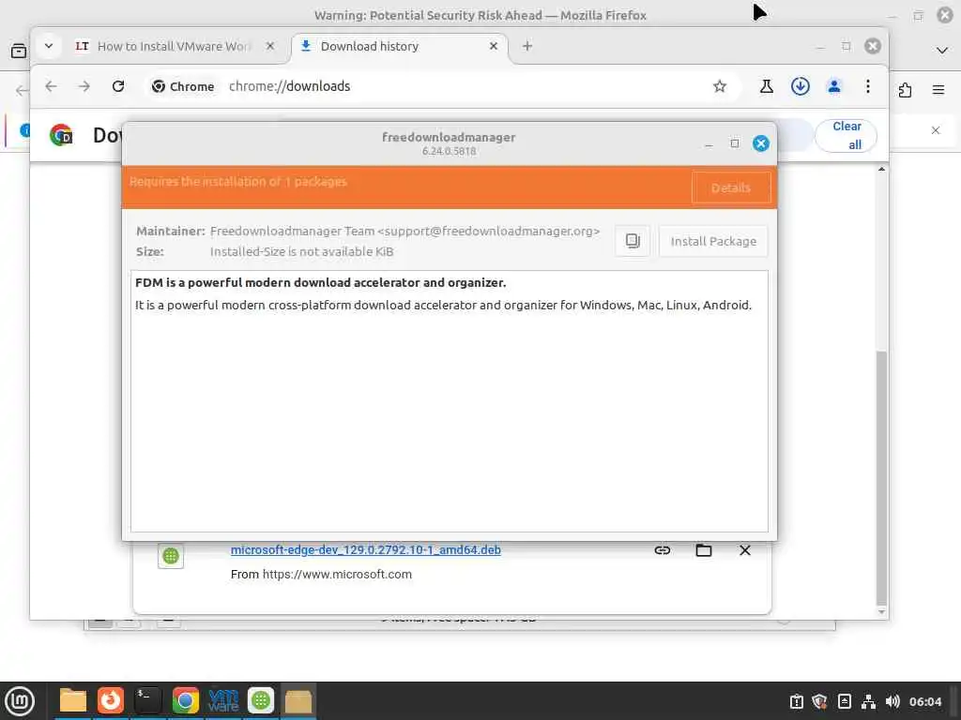Close the How to Install VMware tab
This screenshot has width=961, height=720.
tap(269, 47)
